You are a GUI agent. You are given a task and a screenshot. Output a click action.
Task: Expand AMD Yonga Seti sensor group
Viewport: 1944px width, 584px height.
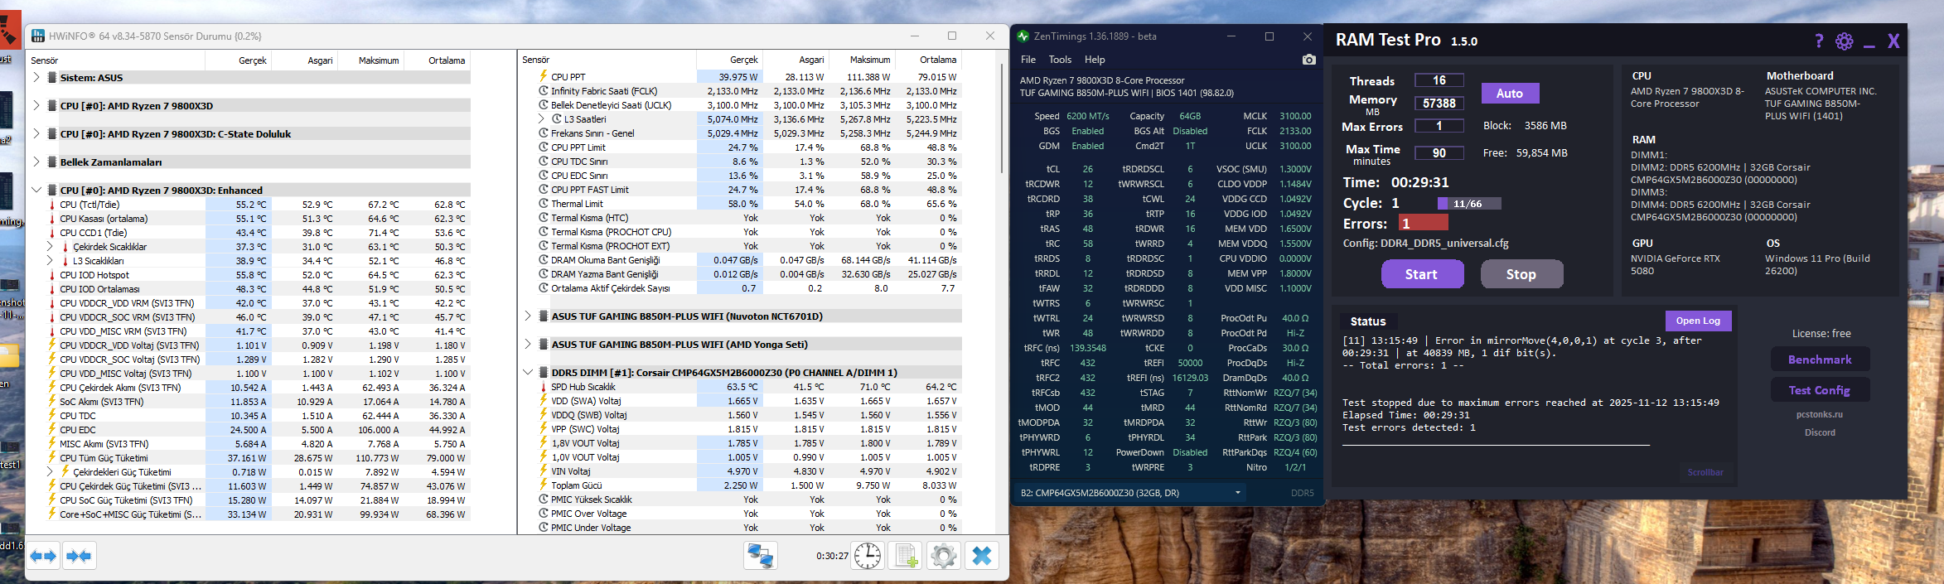click(x=528, y=344)
